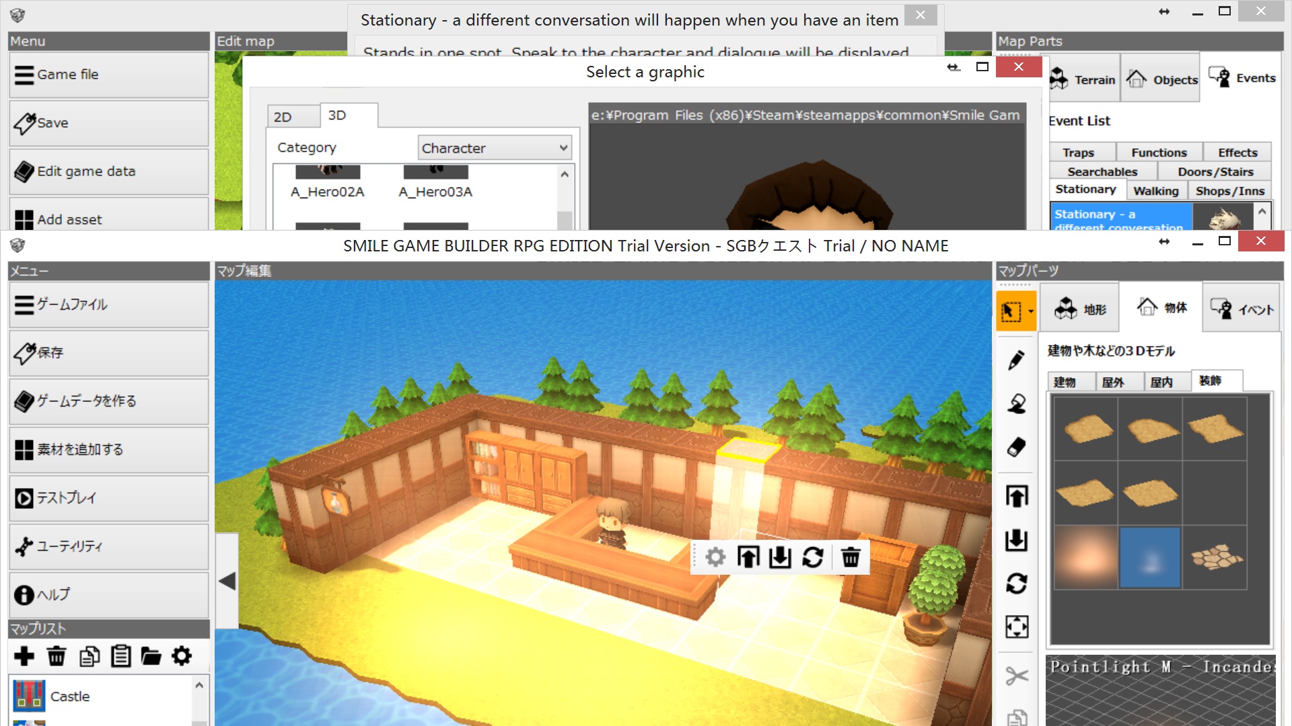Switch to the イベント events tab

point(1242,309)
